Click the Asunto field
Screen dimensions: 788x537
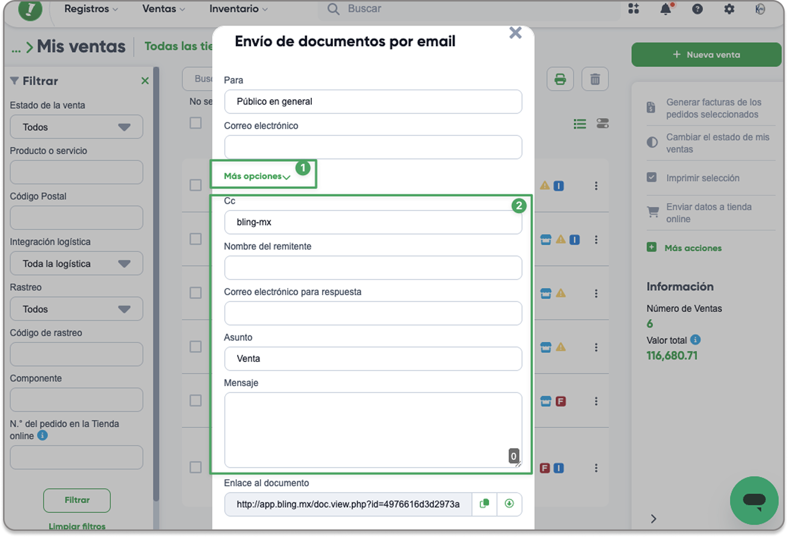tap(373, 359)
